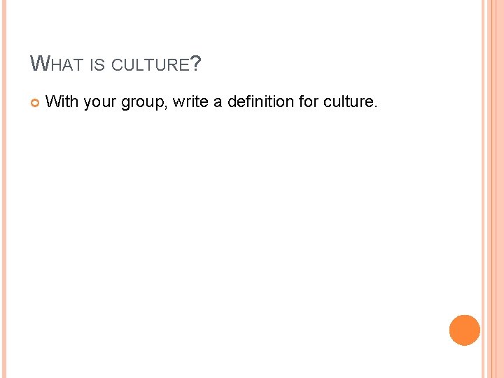The width and height of the screenshot is (504, 378).
Task: Click the peach striped border on the right
Action: click(493, 189)
